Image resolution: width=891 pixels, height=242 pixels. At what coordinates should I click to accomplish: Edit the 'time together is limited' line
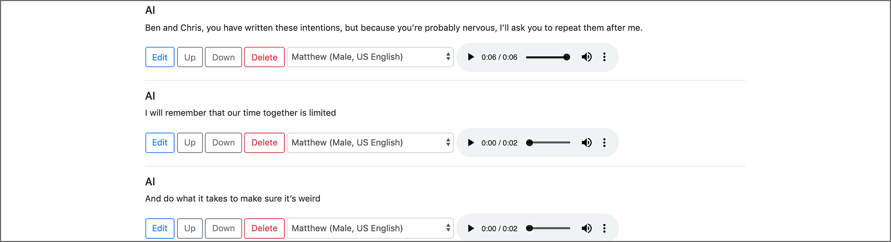coord(160,143)
